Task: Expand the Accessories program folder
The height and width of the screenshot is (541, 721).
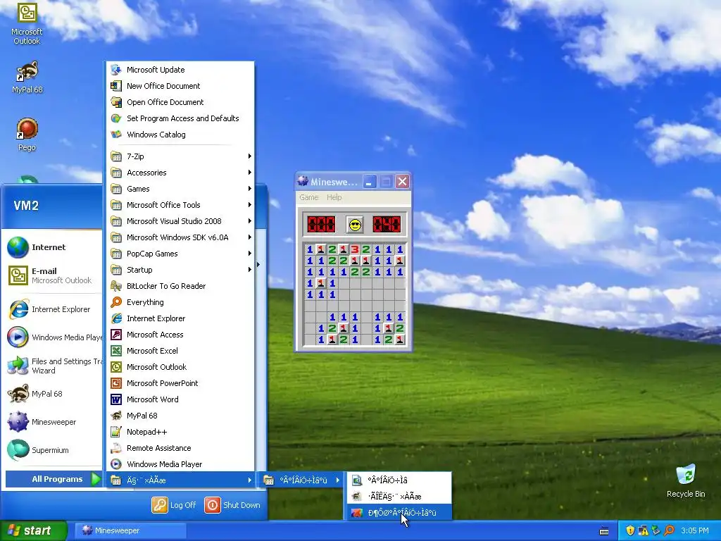Action: [x=180, y=173]
